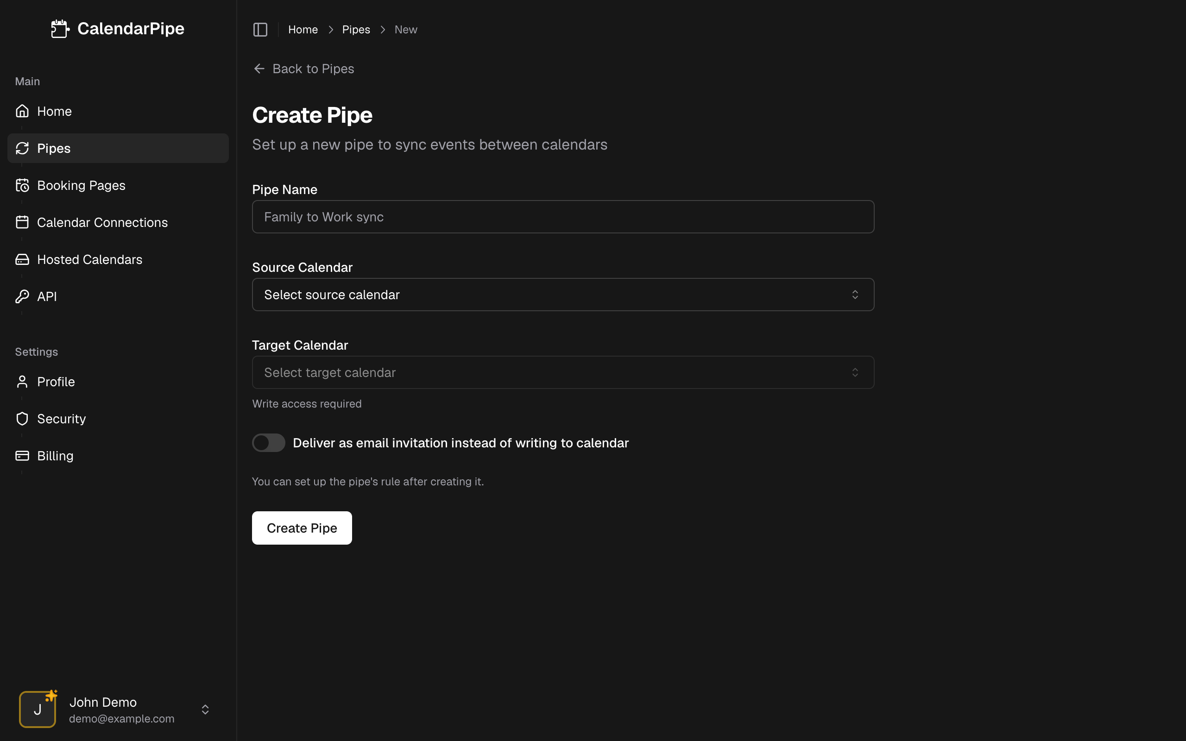Click the CalendarPipe logo icon
Image resolution: width=1186 pixels, height=741 pixels.
coord(60,29)
